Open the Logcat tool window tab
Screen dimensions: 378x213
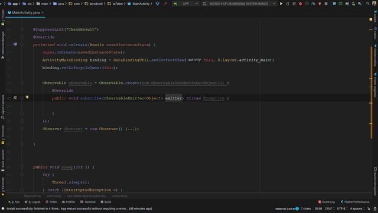(32, 202)
